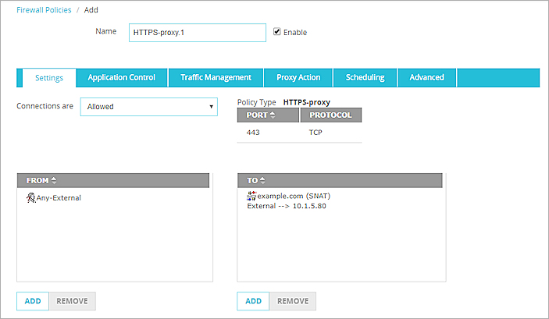Toggle the Enable checkbox

coord(277,32)
